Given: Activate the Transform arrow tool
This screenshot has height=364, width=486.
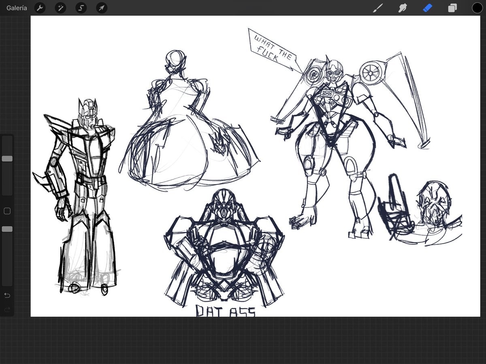Looking at the screenshot, I should [102, 8].
